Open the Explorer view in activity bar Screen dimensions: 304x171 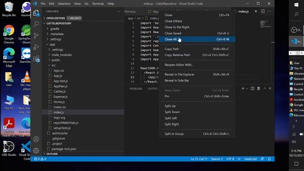[x=36, y=13]
